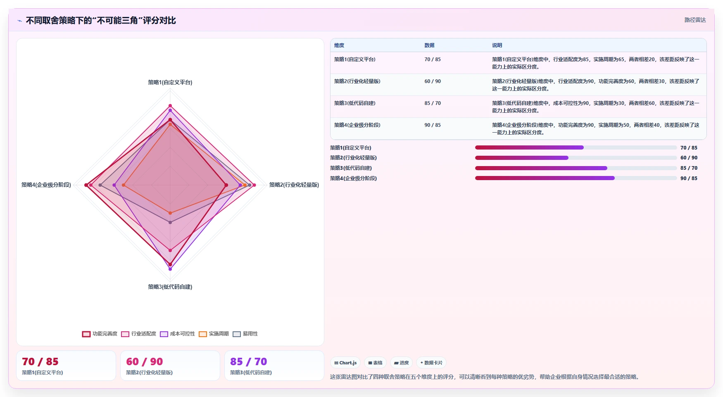Toggle the 功能完善度 legend series
The width and height of the screenshot is (723, 397).
(x=100, y=334)
